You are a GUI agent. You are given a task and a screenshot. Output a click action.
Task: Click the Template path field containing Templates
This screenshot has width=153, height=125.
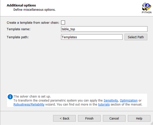pyautogui.click(x=92, y=37)
